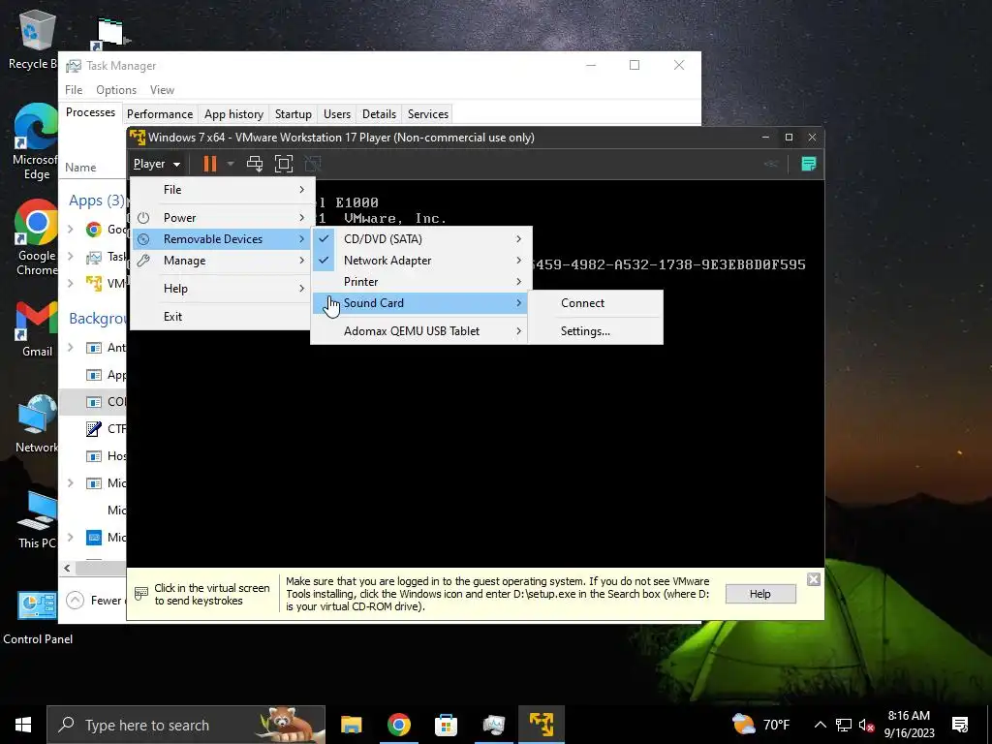Open the Help submenu in Player menu

click(x=220, y=289)
